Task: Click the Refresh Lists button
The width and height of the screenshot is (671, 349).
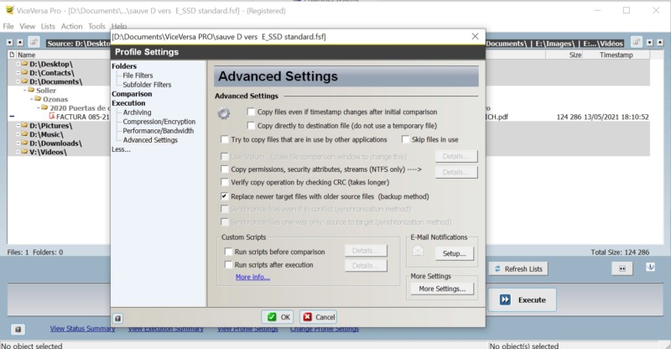Action: (x=518, y=269)
